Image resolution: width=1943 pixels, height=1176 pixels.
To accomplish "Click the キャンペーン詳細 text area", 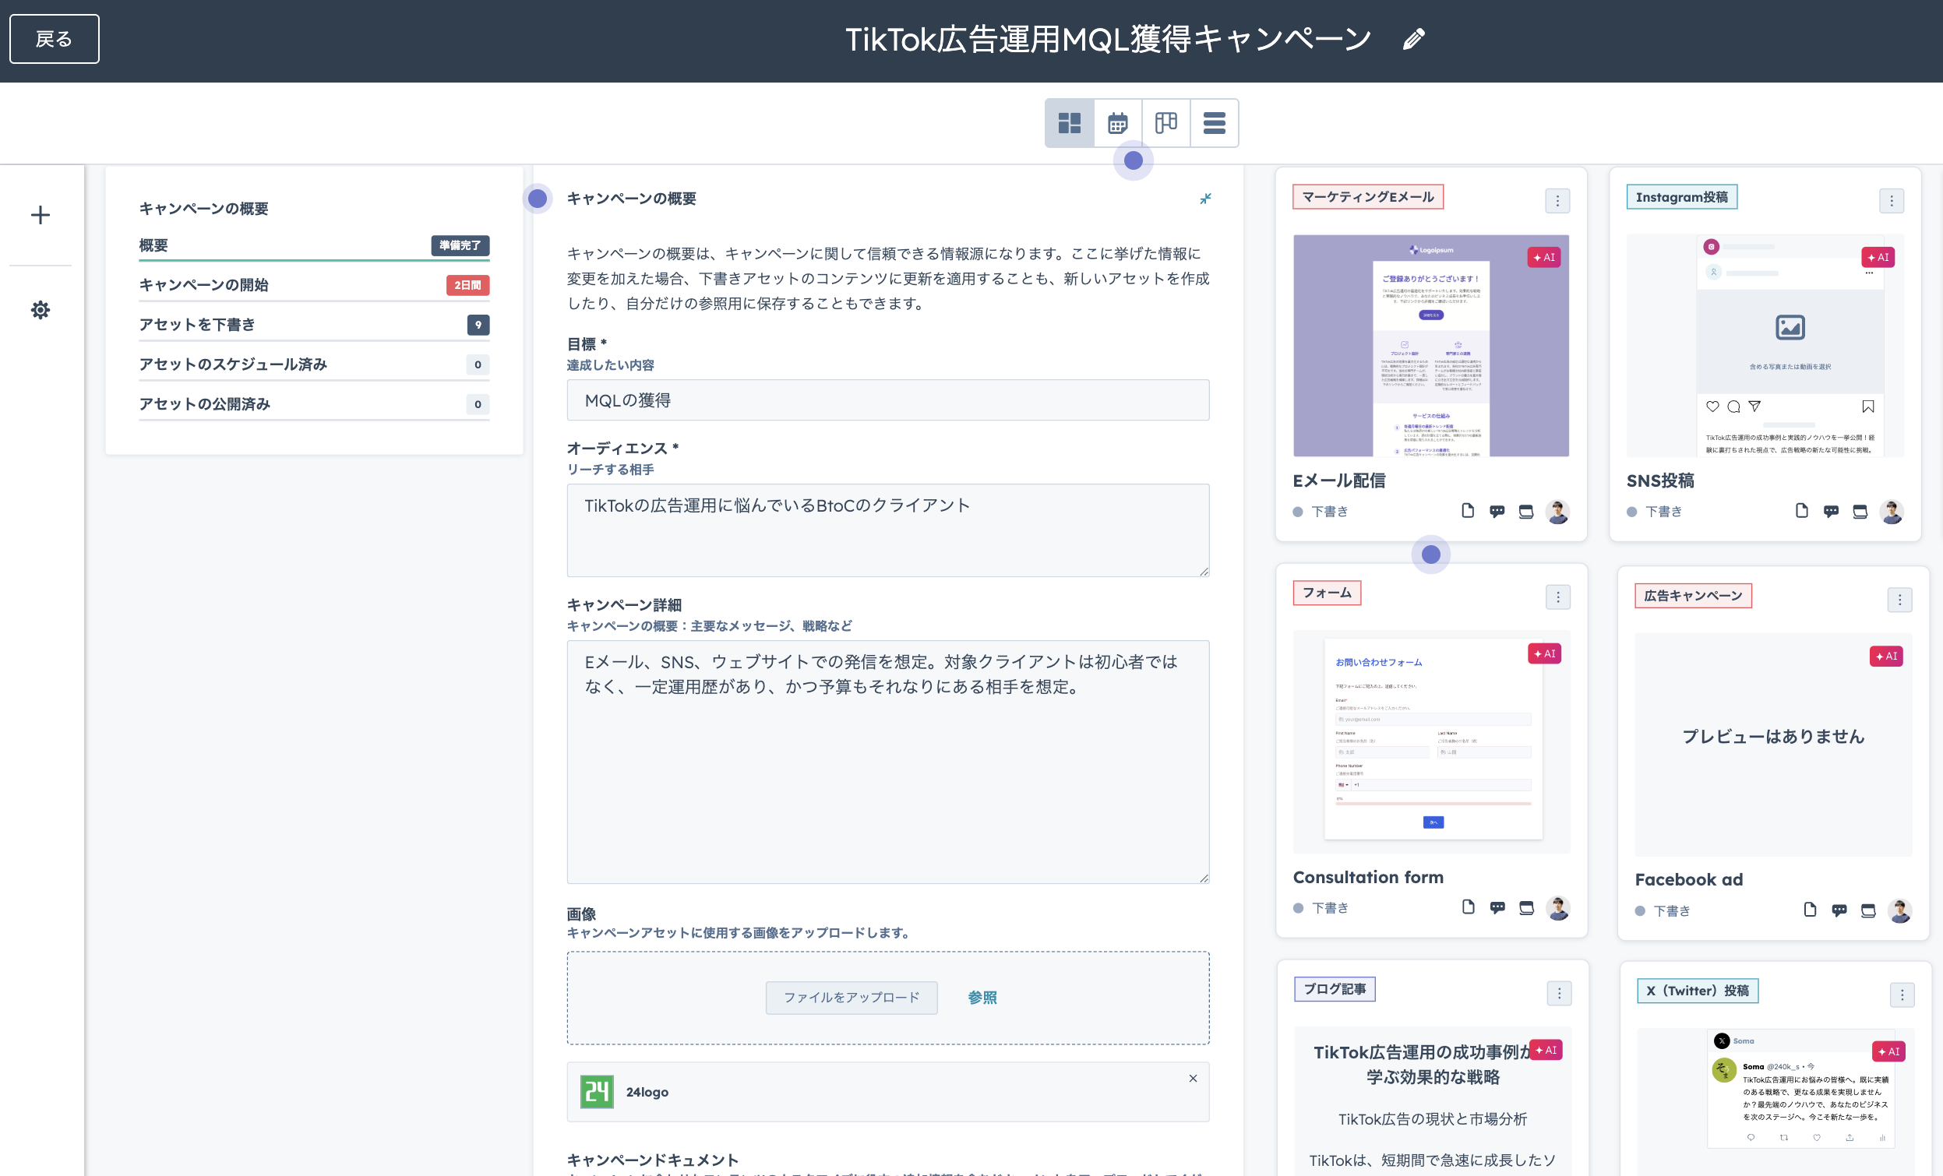I will pos(888,762).
